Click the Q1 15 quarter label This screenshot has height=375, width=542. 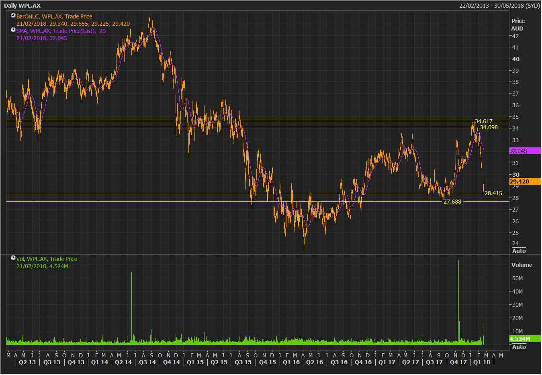[x=195, y=362]
